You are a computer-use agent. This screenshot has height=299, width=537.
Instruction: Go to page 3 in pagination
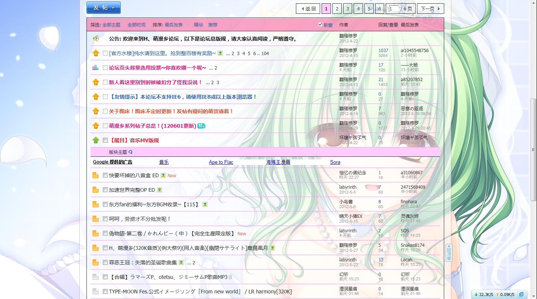tap(348, 9)
